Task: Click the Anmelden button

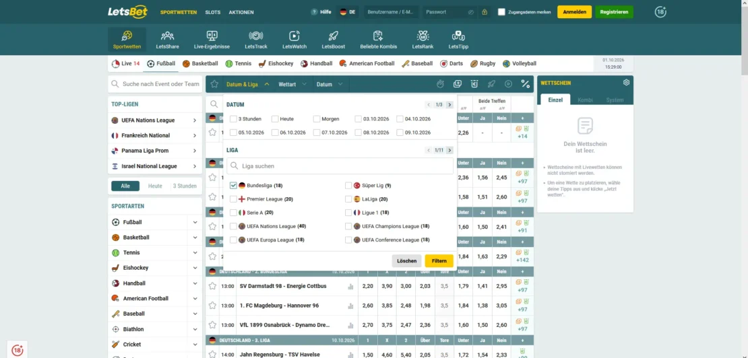Action: point(574,12)
